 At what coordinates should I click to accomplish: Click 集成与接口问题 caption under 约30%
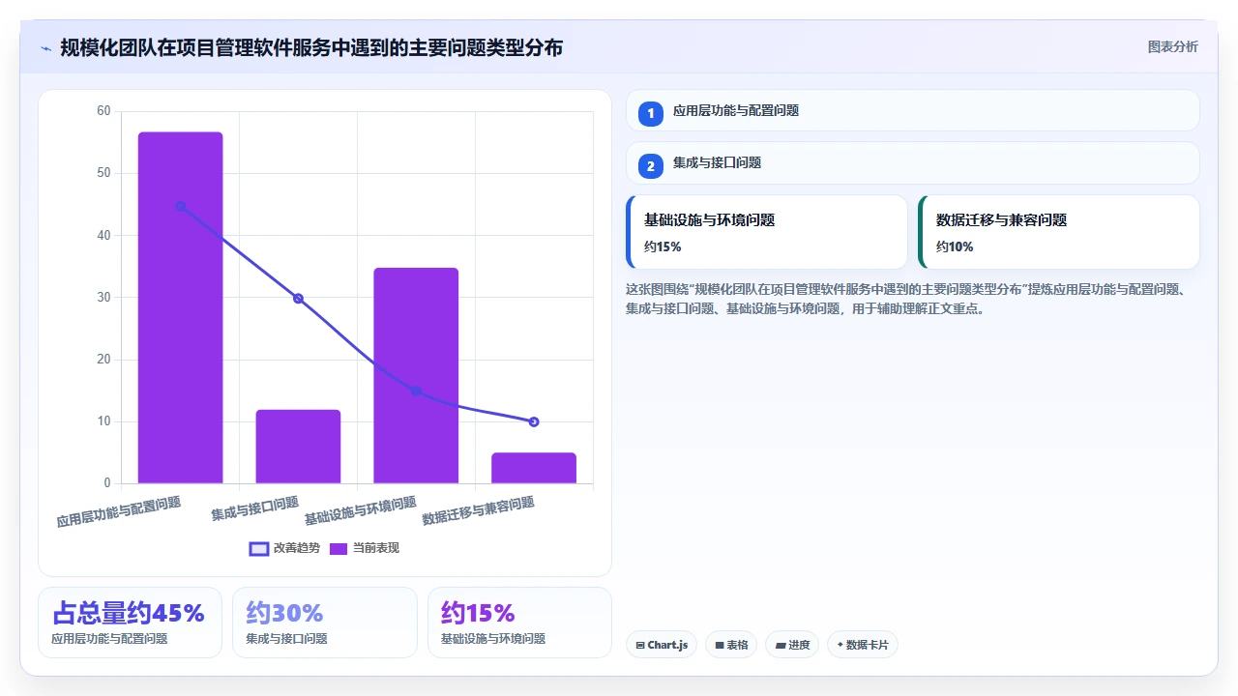286,639
